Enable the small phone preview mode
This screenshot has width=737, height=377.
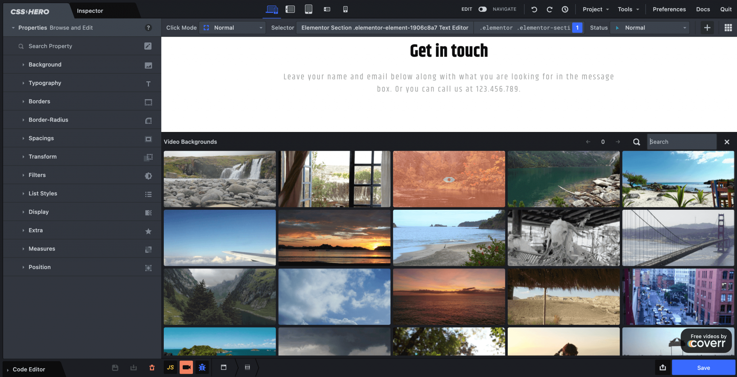pos(345,9)
